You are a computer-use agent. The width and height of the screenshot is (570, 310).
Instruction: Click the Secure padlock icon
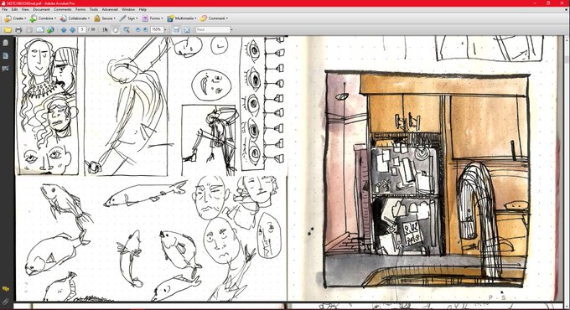pyautogui.click(x=97, y=18)
